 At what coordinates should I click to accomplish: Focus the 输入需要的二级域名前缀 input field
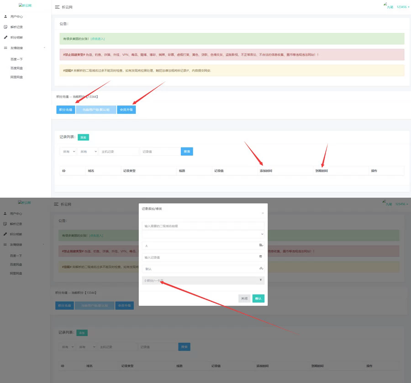(x=203, y=226)
